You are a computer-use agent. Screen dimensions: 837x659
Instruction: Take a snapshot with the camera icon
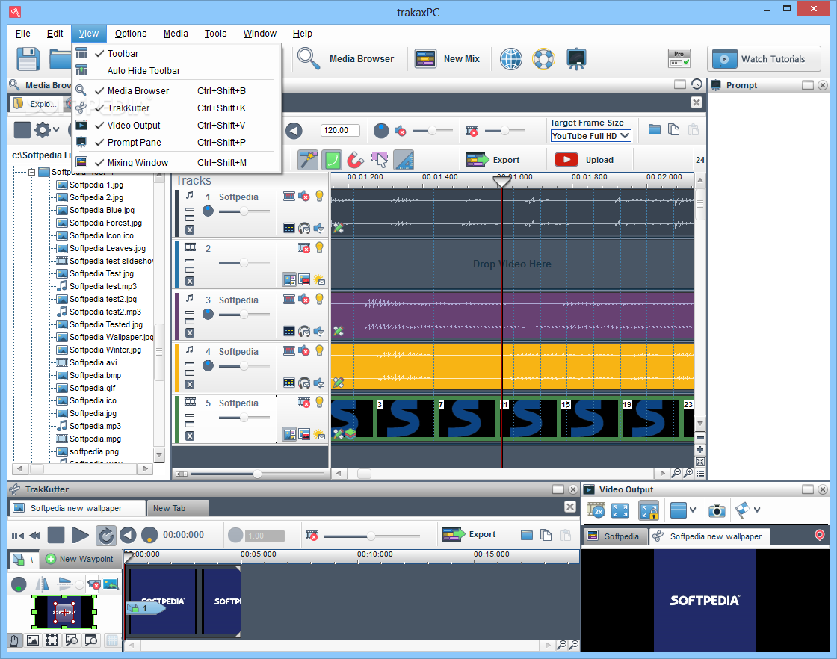click(x=717, y=510)
